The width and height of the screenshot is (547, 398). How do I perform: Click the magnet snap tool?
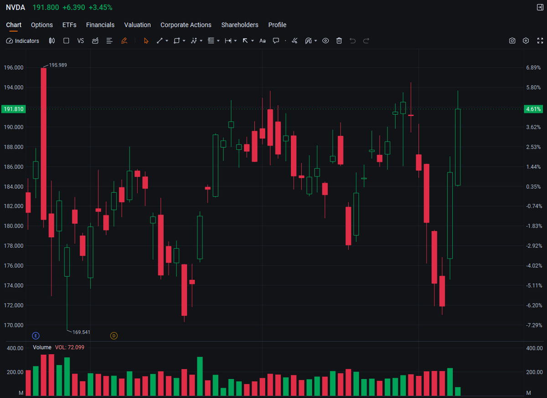pyautogui.click(x=308, y=41)
